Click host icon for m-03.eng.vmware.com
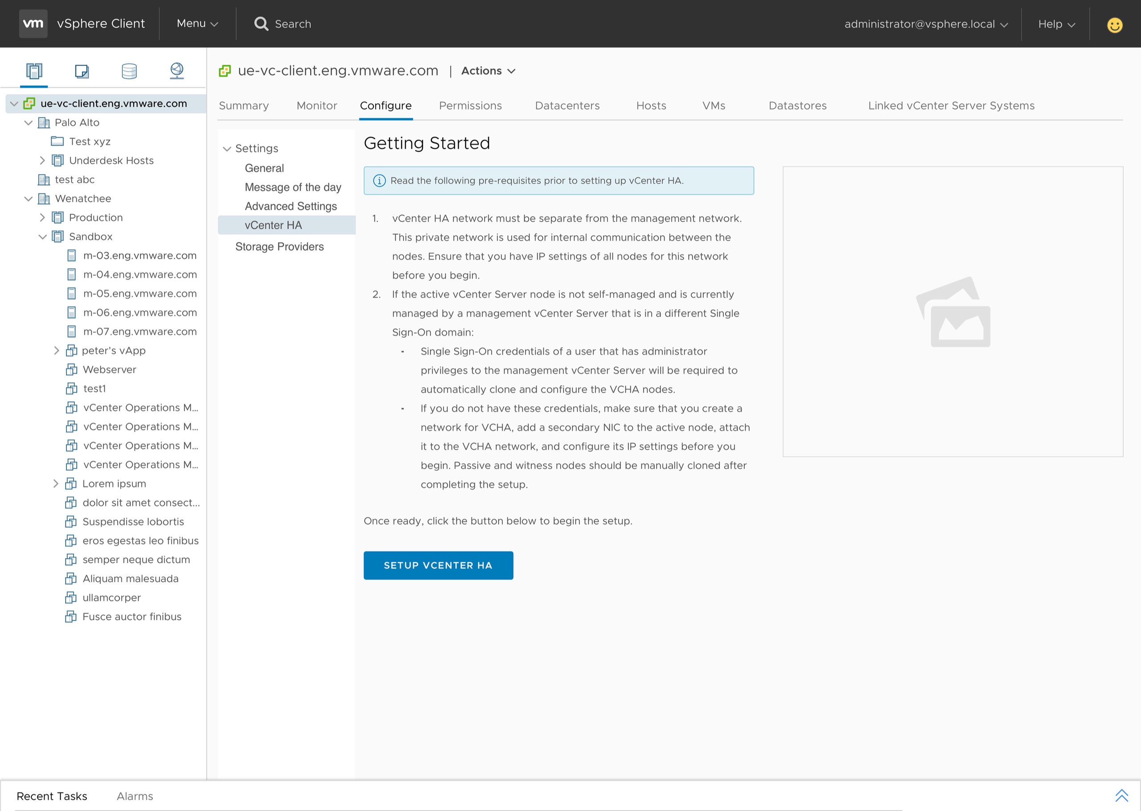 tap(72, 256)
